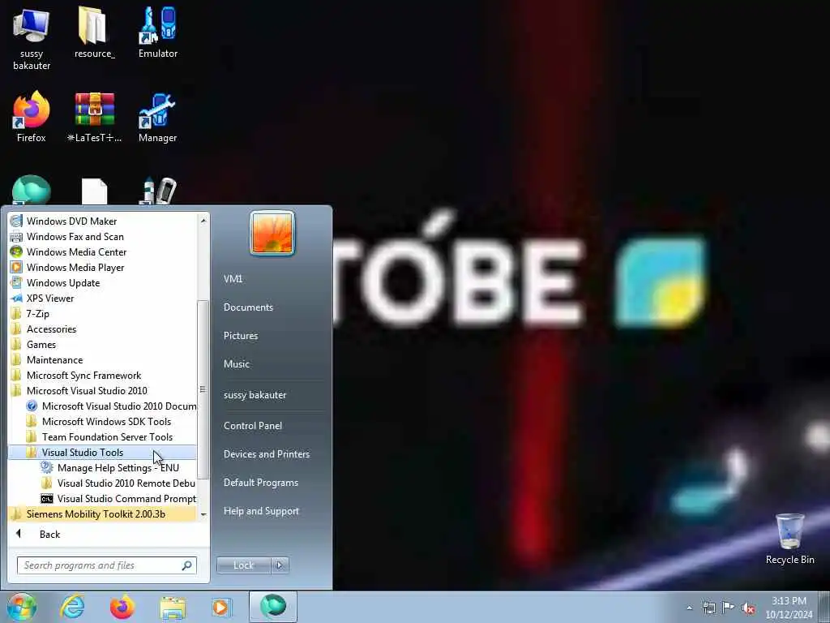Collapse the Visual Studio Tools folder
The image size is (830, 623).
[103, 452]
